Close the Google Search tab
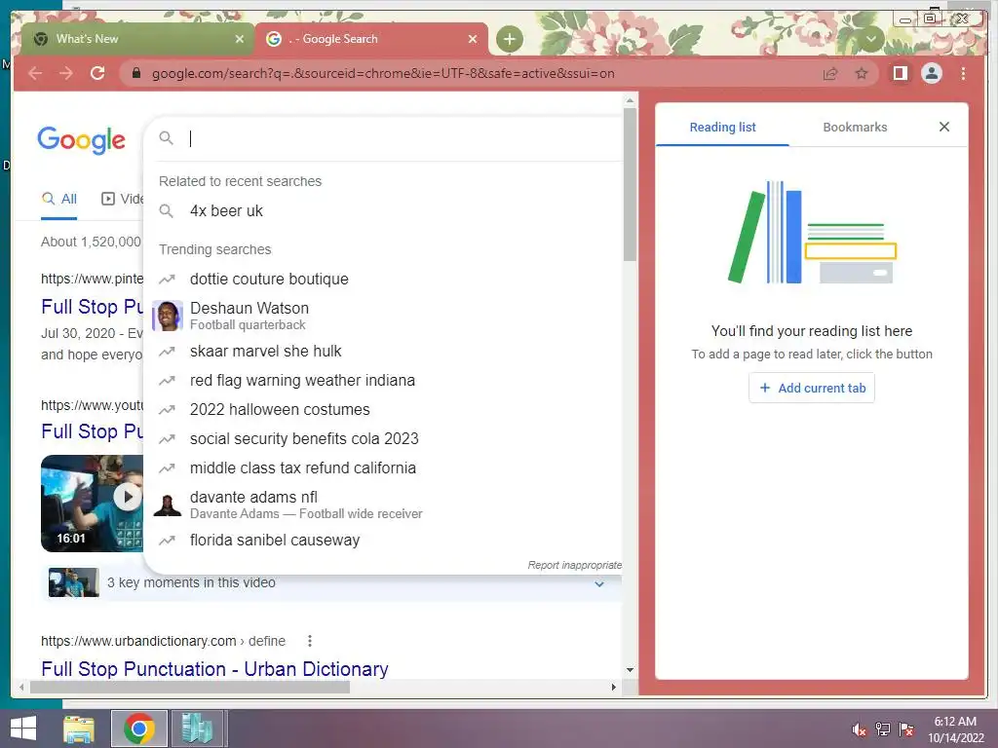Image resolution: width=998 pixels, height=748 pixels. pos(473,39)
